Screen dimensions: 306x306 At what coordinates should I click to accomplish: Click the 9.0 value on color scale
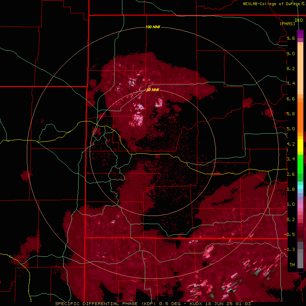[x=291, y=53]
